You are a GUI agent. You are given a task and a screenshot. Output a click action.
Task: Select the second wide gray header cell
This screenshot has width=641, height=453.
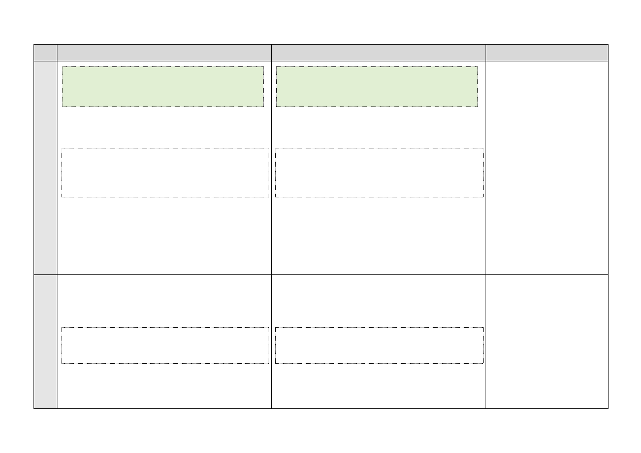[x=378, y=53]
